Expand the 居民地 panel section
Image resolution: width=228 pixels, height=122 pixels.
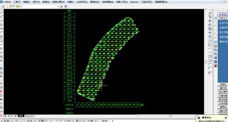pos(223,88)
